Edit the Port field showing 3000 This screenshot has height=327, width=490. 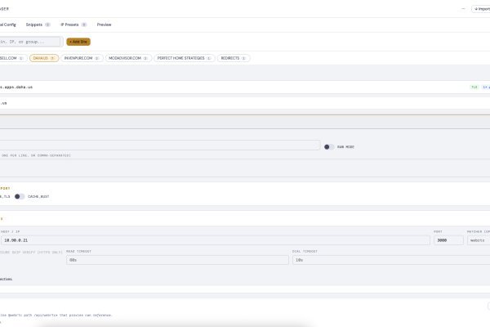pyautogui.click(x=448, y=240)
